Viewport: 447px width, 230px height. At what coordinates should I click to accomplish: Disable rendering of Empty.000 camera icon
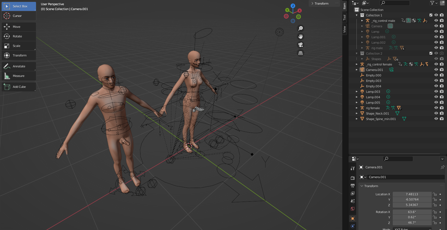click(x=442, y=75)
